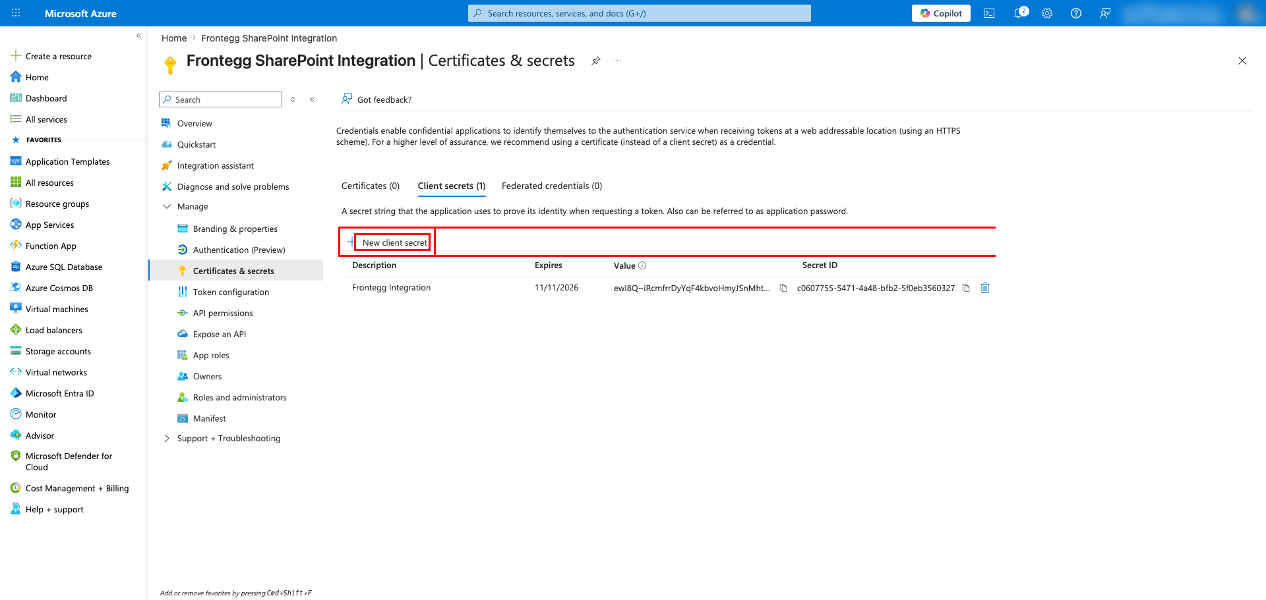This screenshot has width=1266, height=600.
Task: Click the Virtual machines icon
Action: (16, 309)
